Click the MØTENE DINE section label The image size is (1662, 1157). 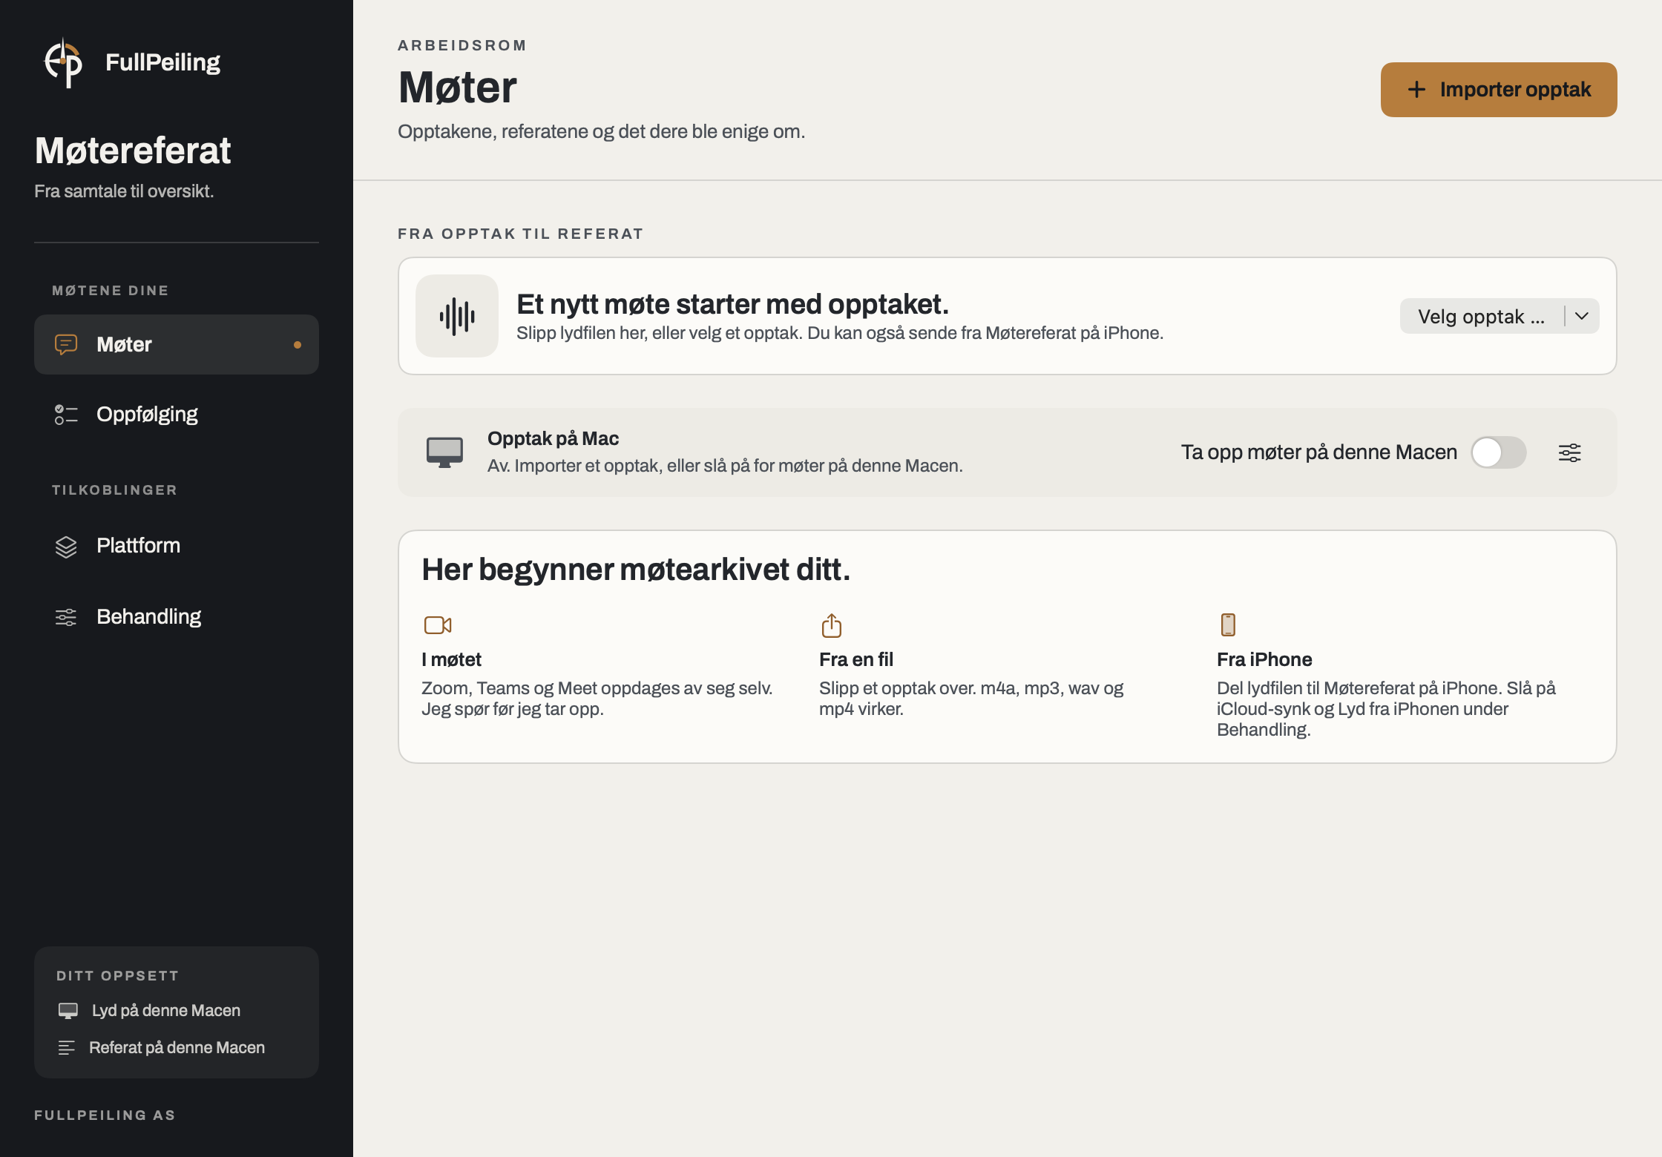pyautogui.click(x=110, y=291)
